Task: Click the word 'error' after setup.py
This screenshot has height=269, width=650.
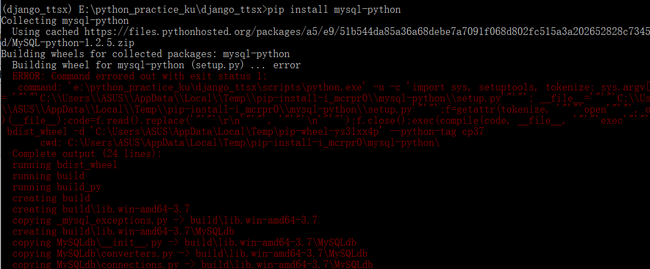Action: click(x=287, y=65)
